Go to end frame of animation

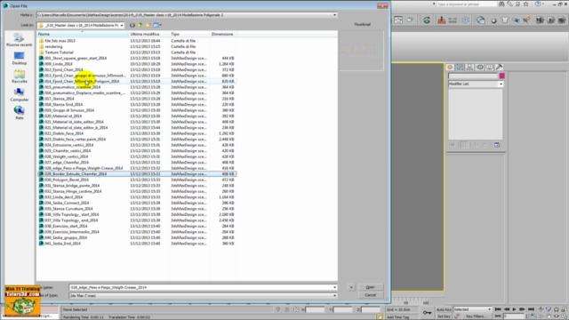[x=531, y=309]
